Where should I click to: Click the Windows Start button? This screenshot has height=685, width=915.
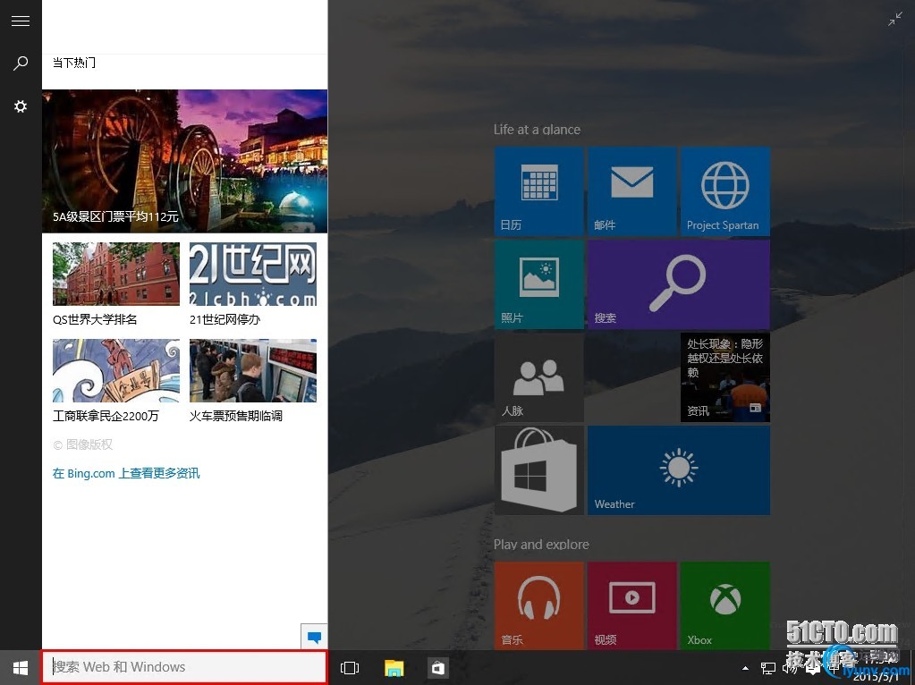point(21,667)
